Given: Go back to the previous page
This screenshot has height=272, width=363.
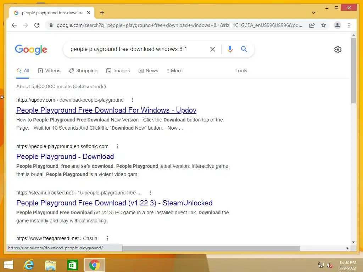Looking at the screenshot, I should click(14, 25).
